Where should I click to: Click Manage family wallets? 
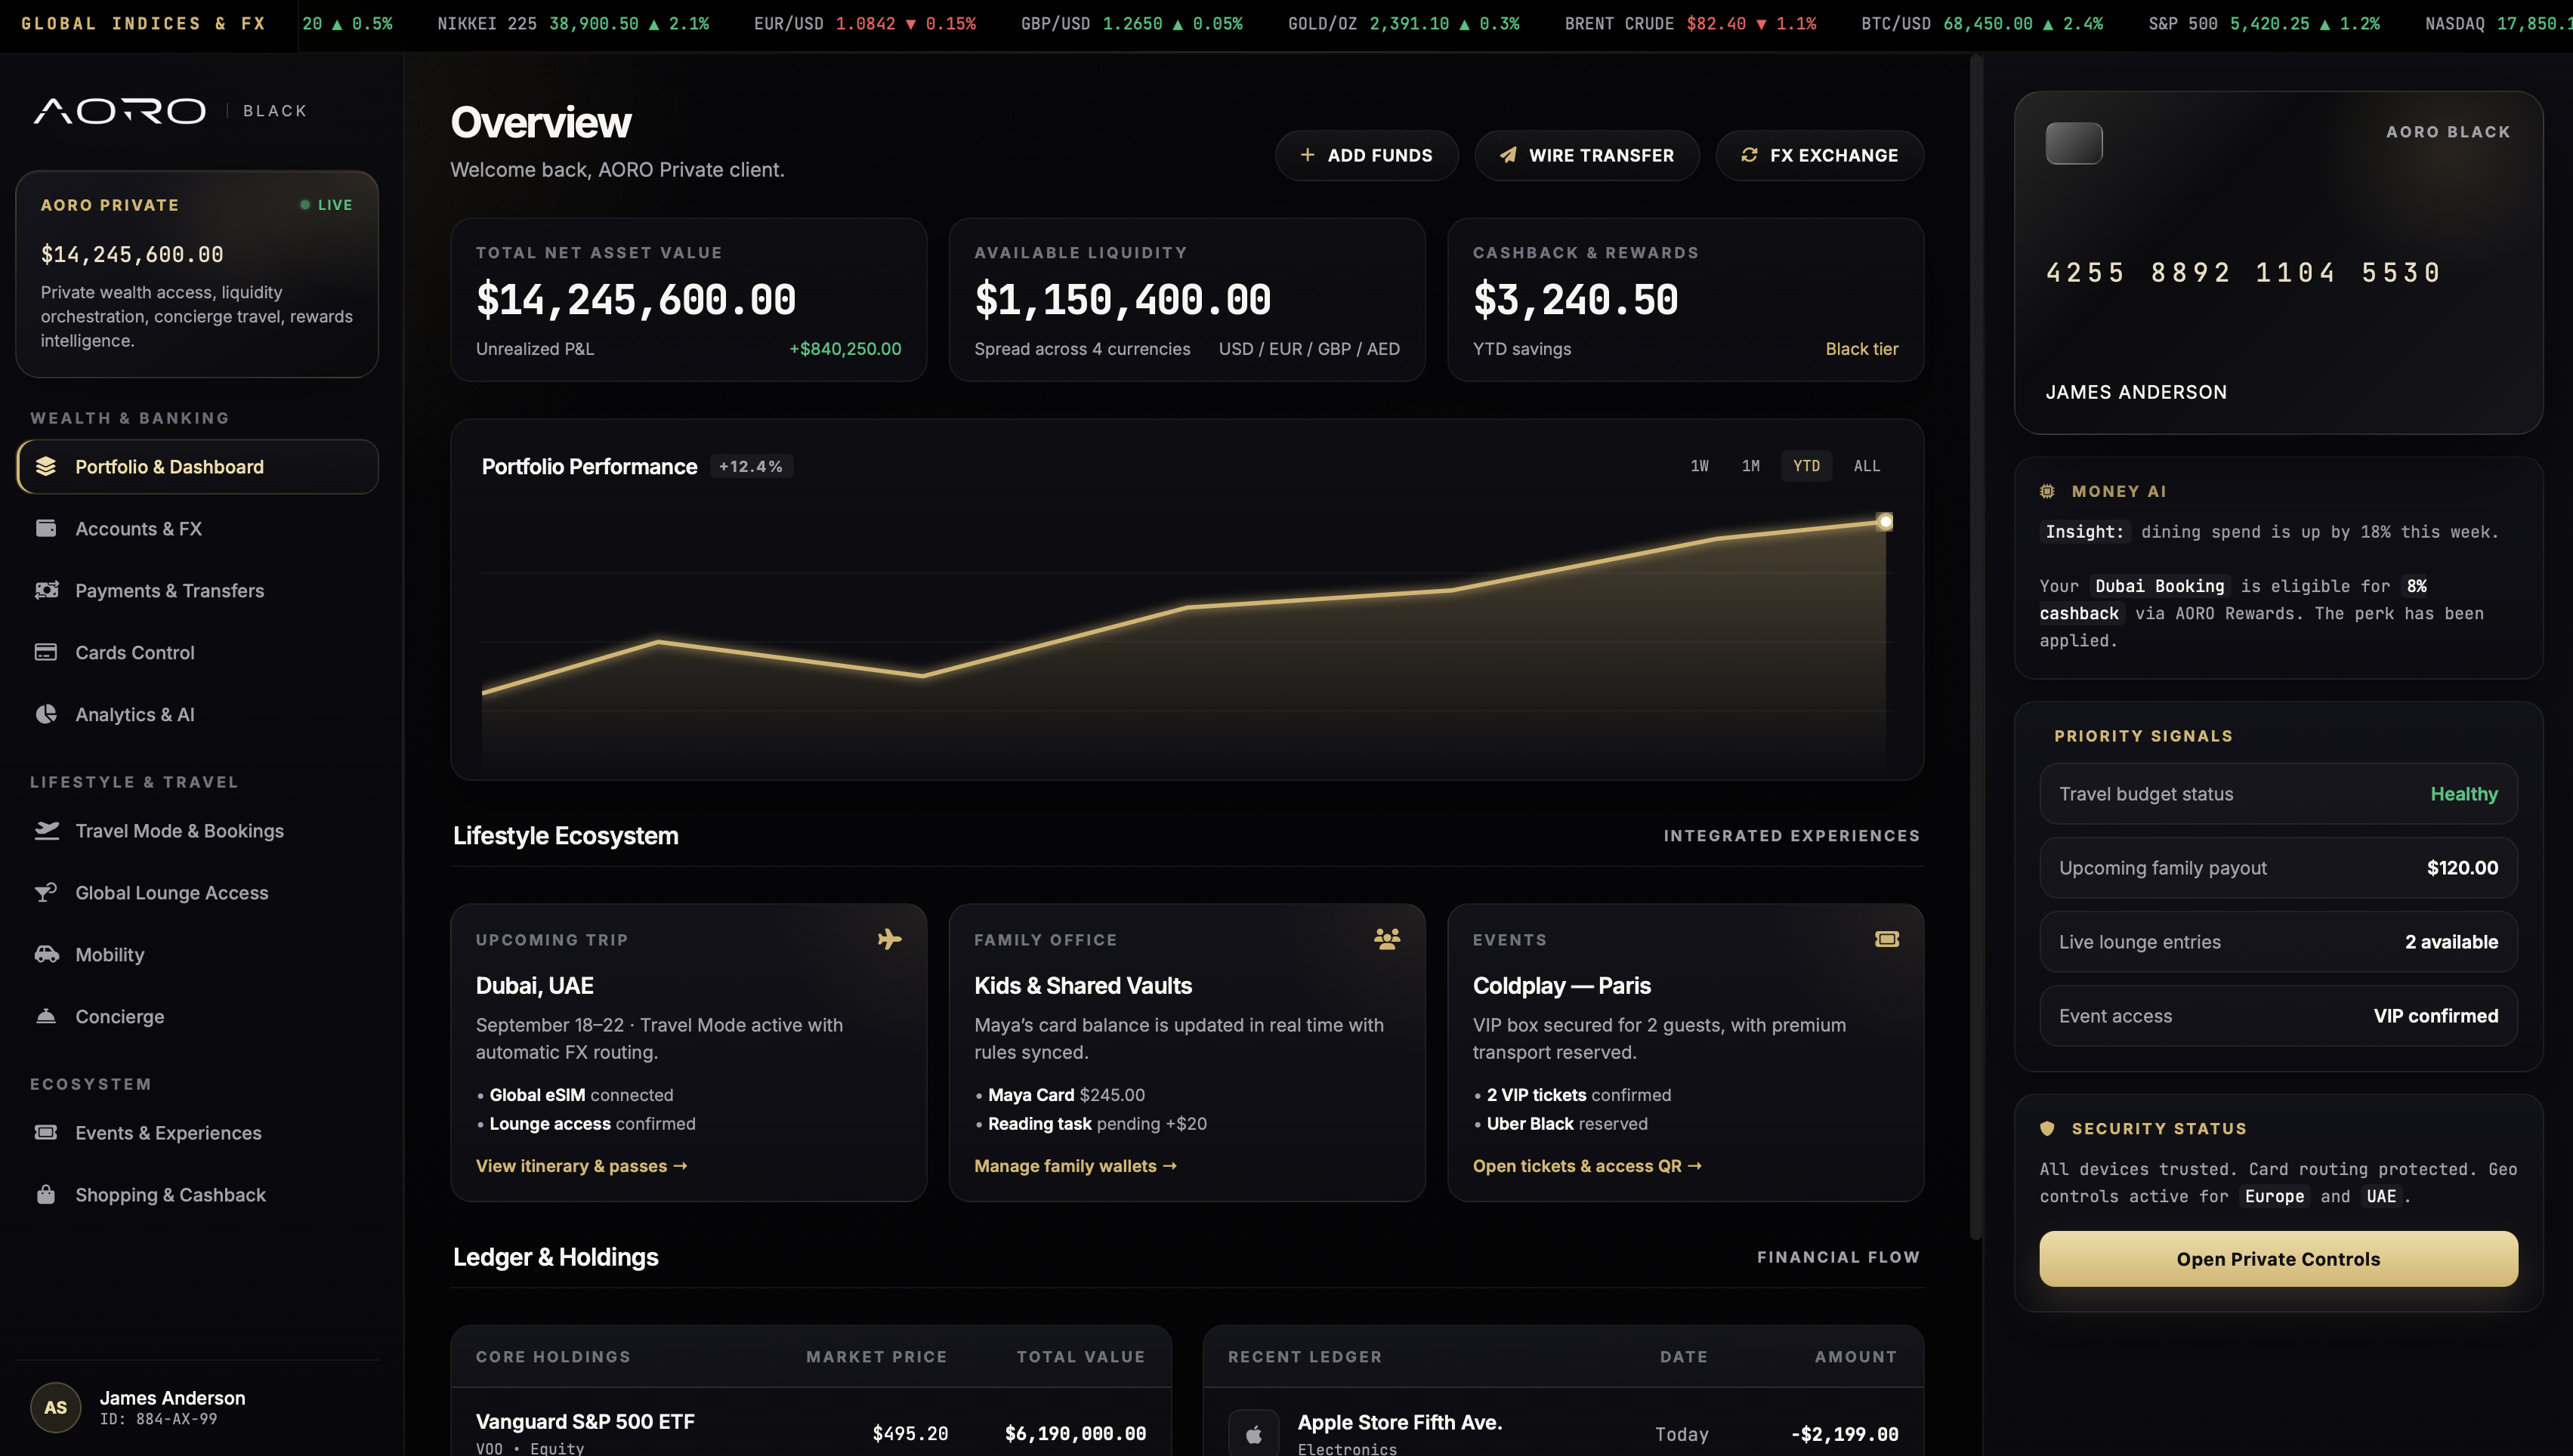(1076, 1165)
